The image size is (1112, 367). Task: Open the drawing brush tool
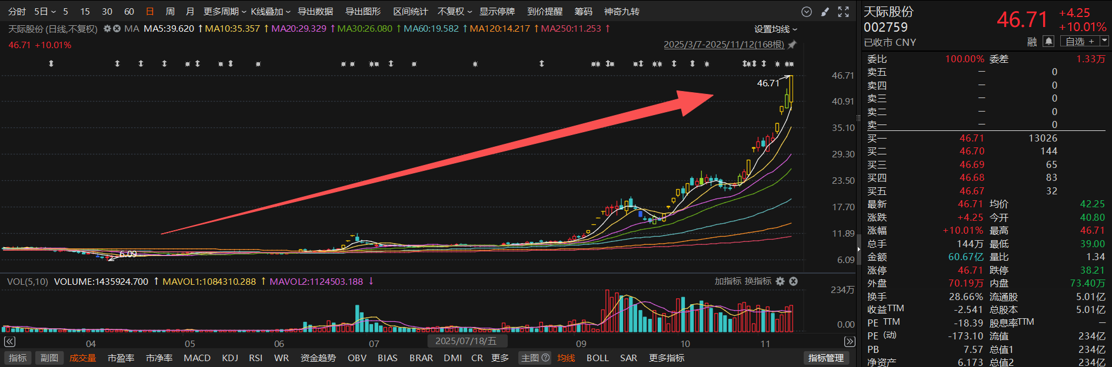[825, 12]
